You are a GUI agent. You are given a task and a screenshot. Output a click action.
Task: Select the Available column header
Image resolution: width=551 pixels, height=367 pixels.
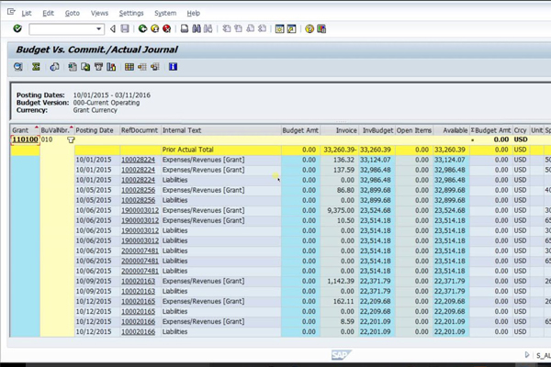[452, 130]
